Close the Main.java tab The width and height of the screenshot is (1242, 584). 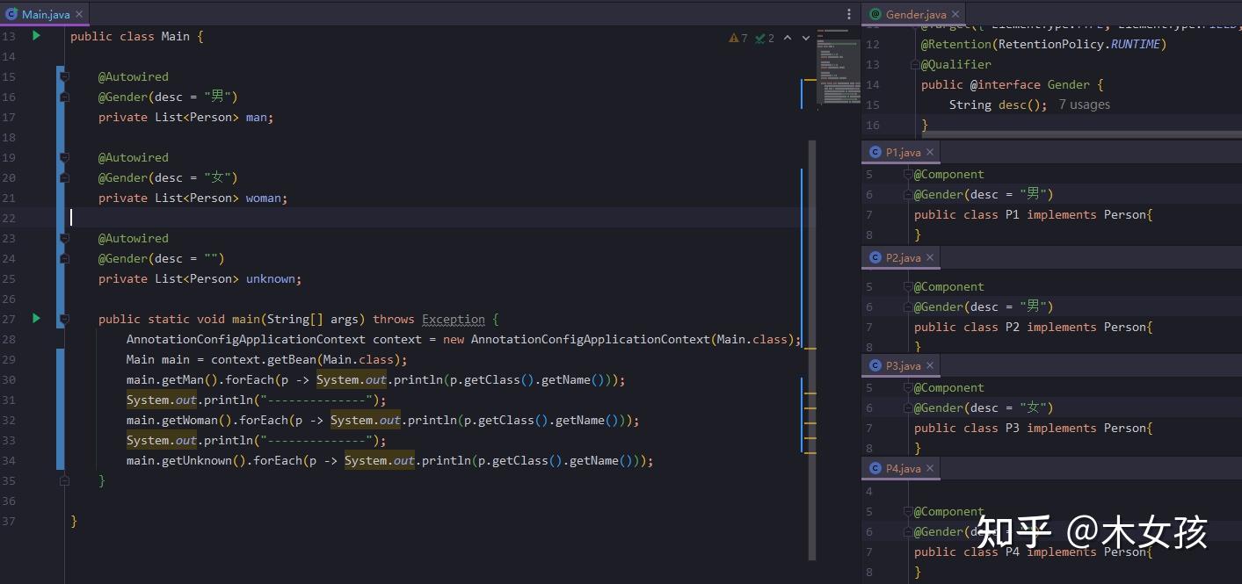tap(79, 15)
